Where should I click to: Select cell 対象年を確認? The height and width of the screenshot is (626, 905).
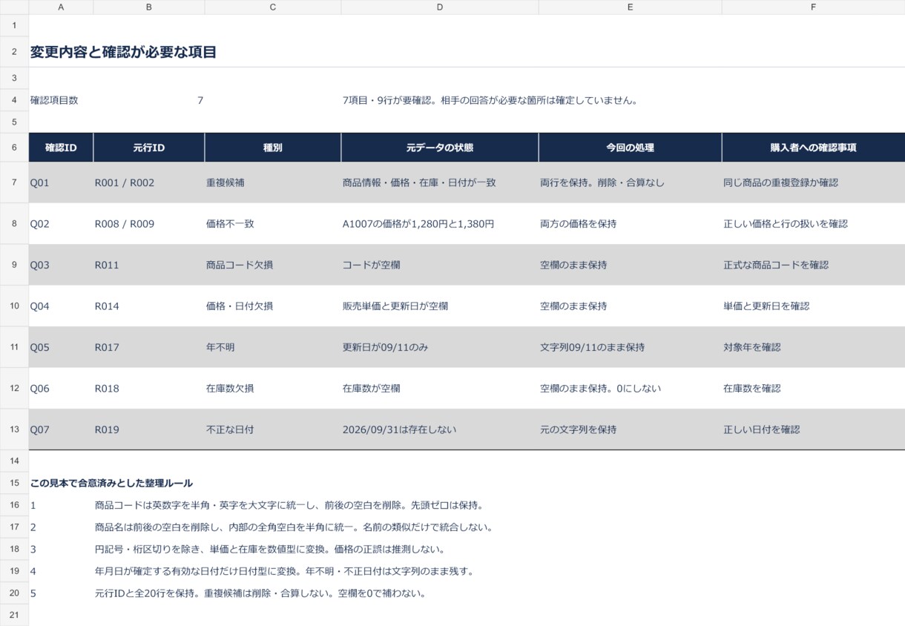813,347
